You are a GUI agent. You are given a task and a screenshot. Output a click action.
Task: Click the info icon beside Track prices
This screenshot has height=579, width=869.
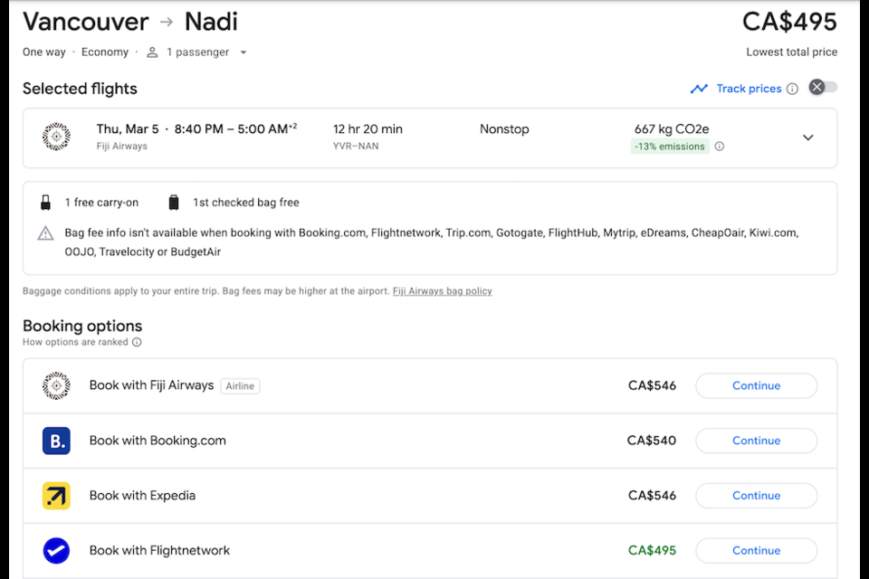[792, 89]
